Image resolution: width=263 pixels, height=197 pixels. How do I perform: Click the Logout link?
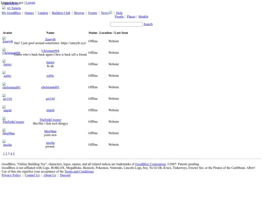30,3
